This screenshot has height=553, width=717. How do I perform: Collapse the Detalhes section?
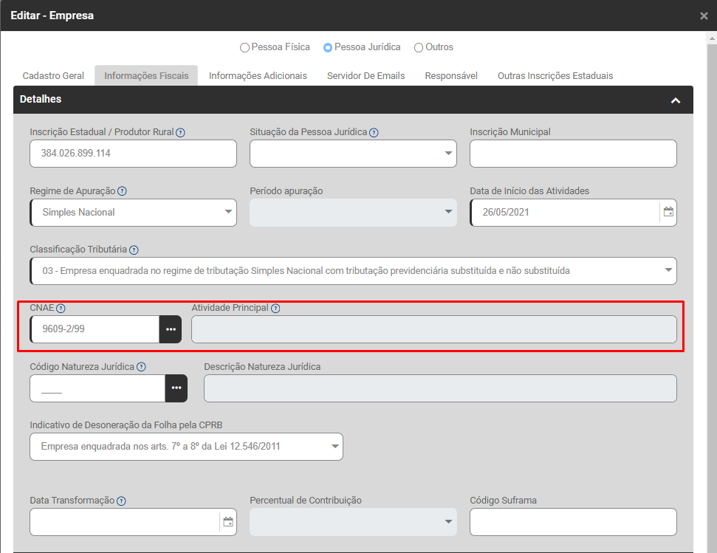click(x=675, y=100)
